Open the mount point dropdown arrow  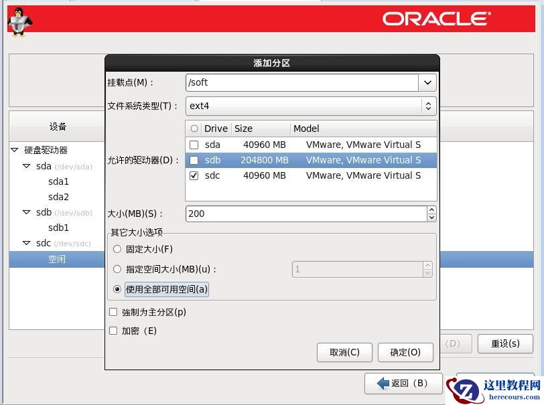click(x=427, y=82)
